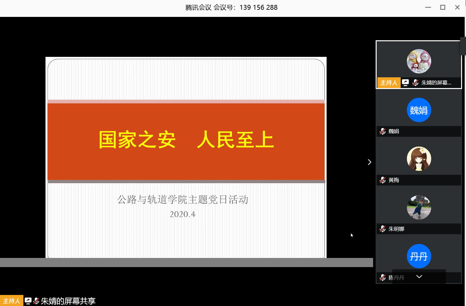Image resolution: width=466 pixels, height=306 pixels.
Task: Click the orange 主持人 badge in host tile
Action: pyautogui.click(x=389, y=83)
